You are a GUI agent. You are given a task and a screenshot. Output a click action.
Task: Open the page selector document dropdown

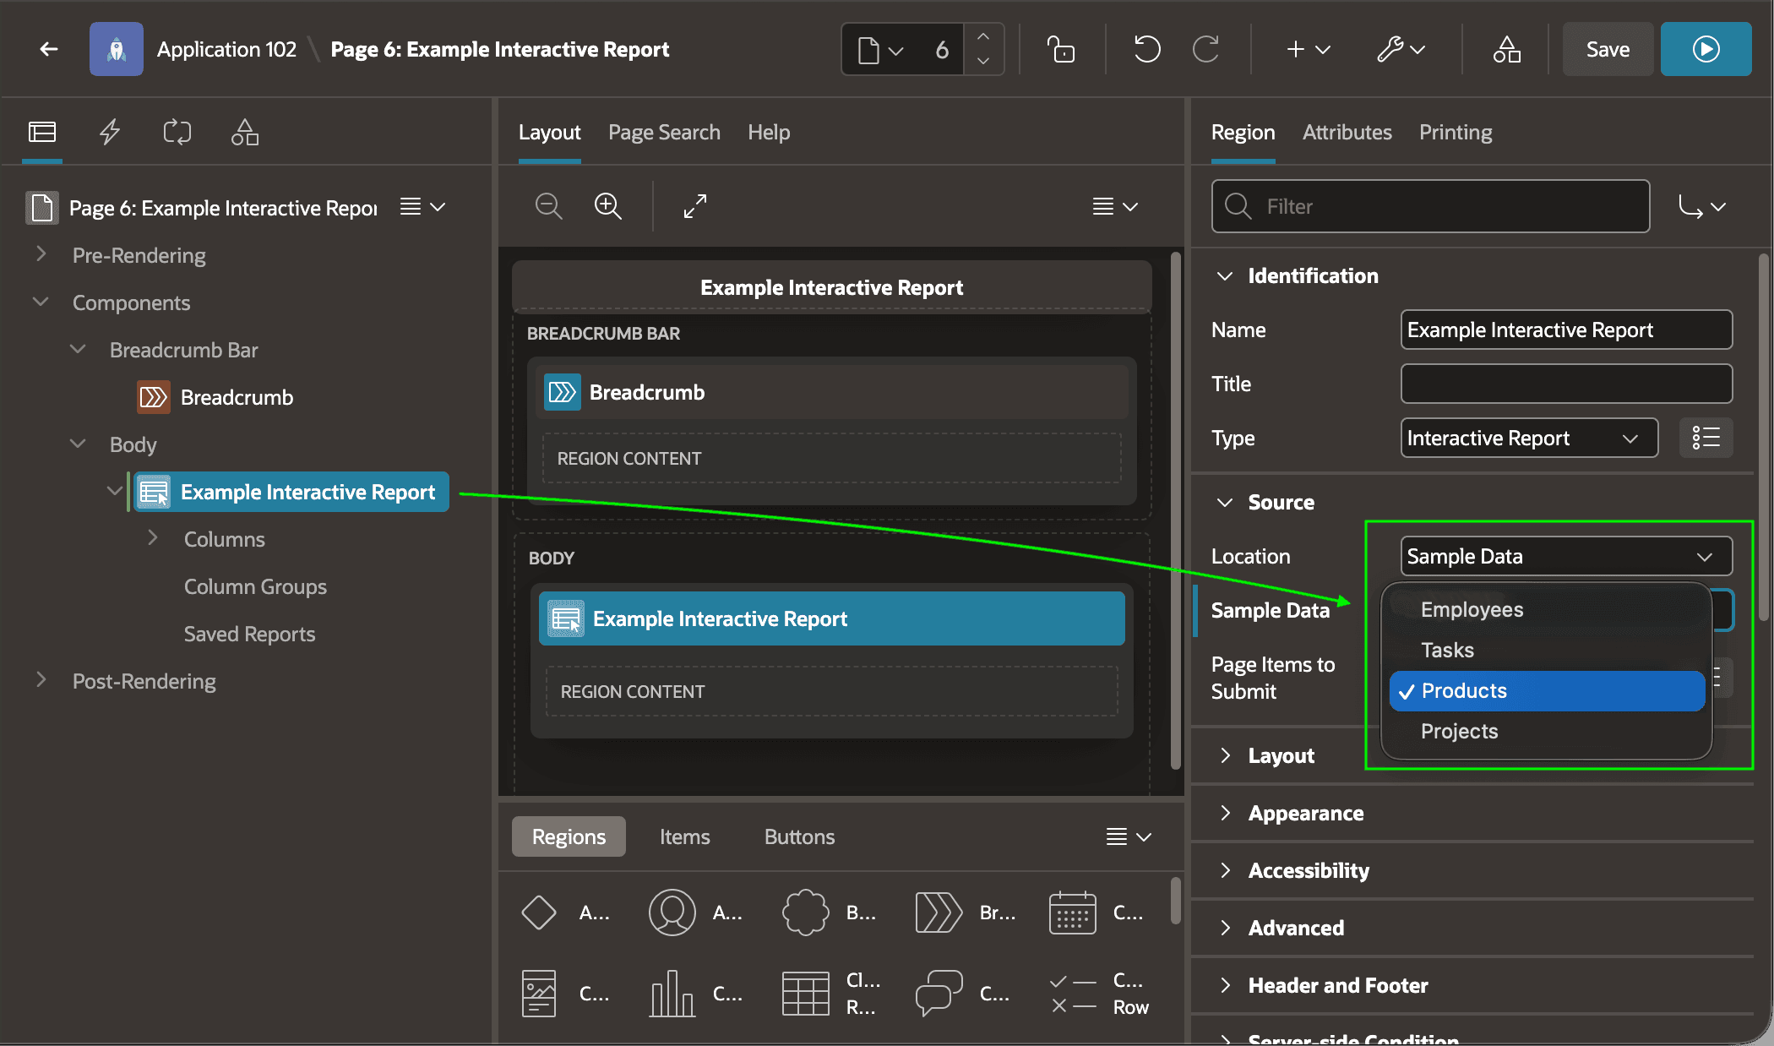tap(880, 49)
